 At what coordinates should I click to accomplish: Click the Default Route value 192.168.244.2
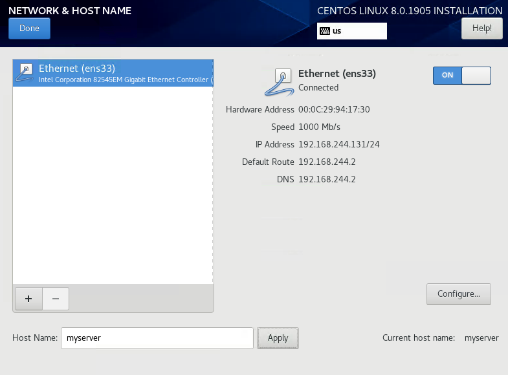(327, 162)
